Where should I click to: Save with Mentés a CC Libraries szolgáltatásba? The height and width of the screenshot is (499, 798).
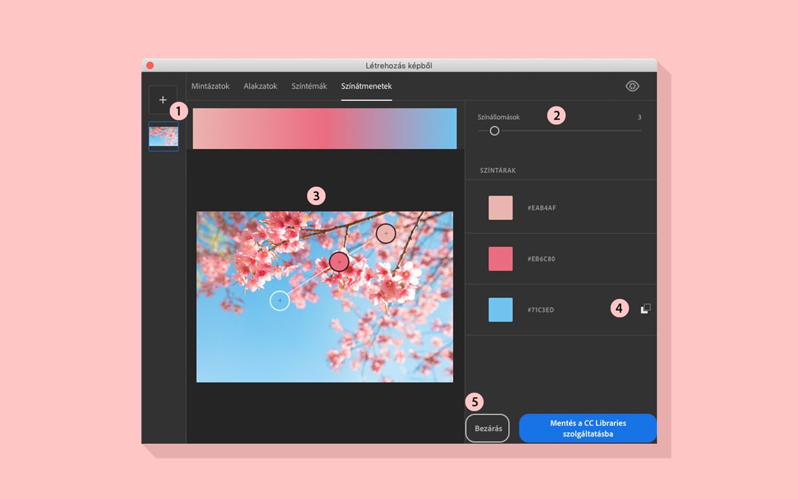(x=588, y=428)
